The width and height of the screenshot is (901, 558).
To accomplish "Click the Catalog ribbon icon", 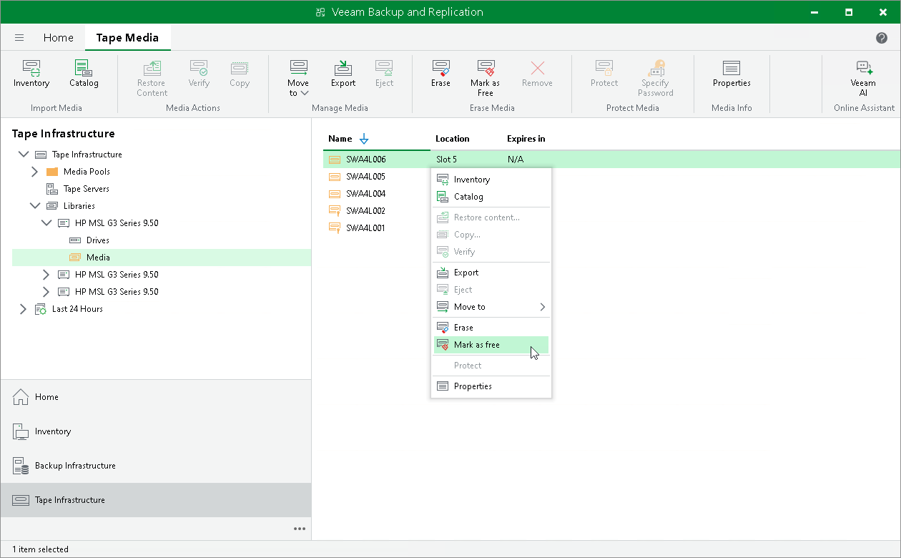I will click(x=84, y=74).
